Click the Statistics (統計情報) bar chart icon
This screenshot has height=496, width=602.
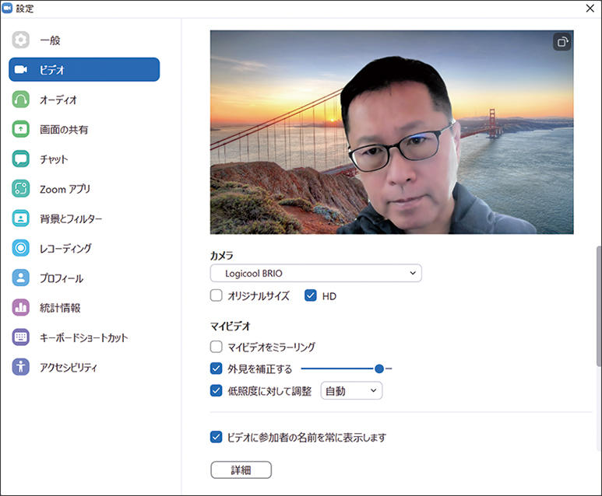coord(21,307)
